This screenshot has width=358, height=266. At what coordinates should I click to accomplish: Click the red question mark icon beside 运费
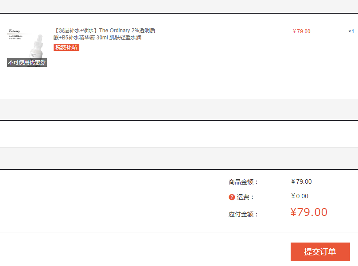tap(232, 197)
